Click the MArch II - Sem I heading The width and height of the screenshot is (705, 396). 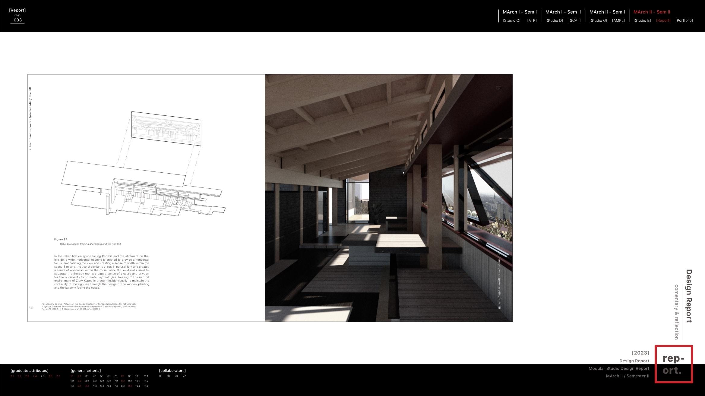(607, 12)
